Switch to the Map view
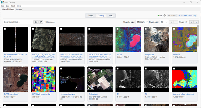Viewport: 201px width, 108px height. click(x=111, y=15)
